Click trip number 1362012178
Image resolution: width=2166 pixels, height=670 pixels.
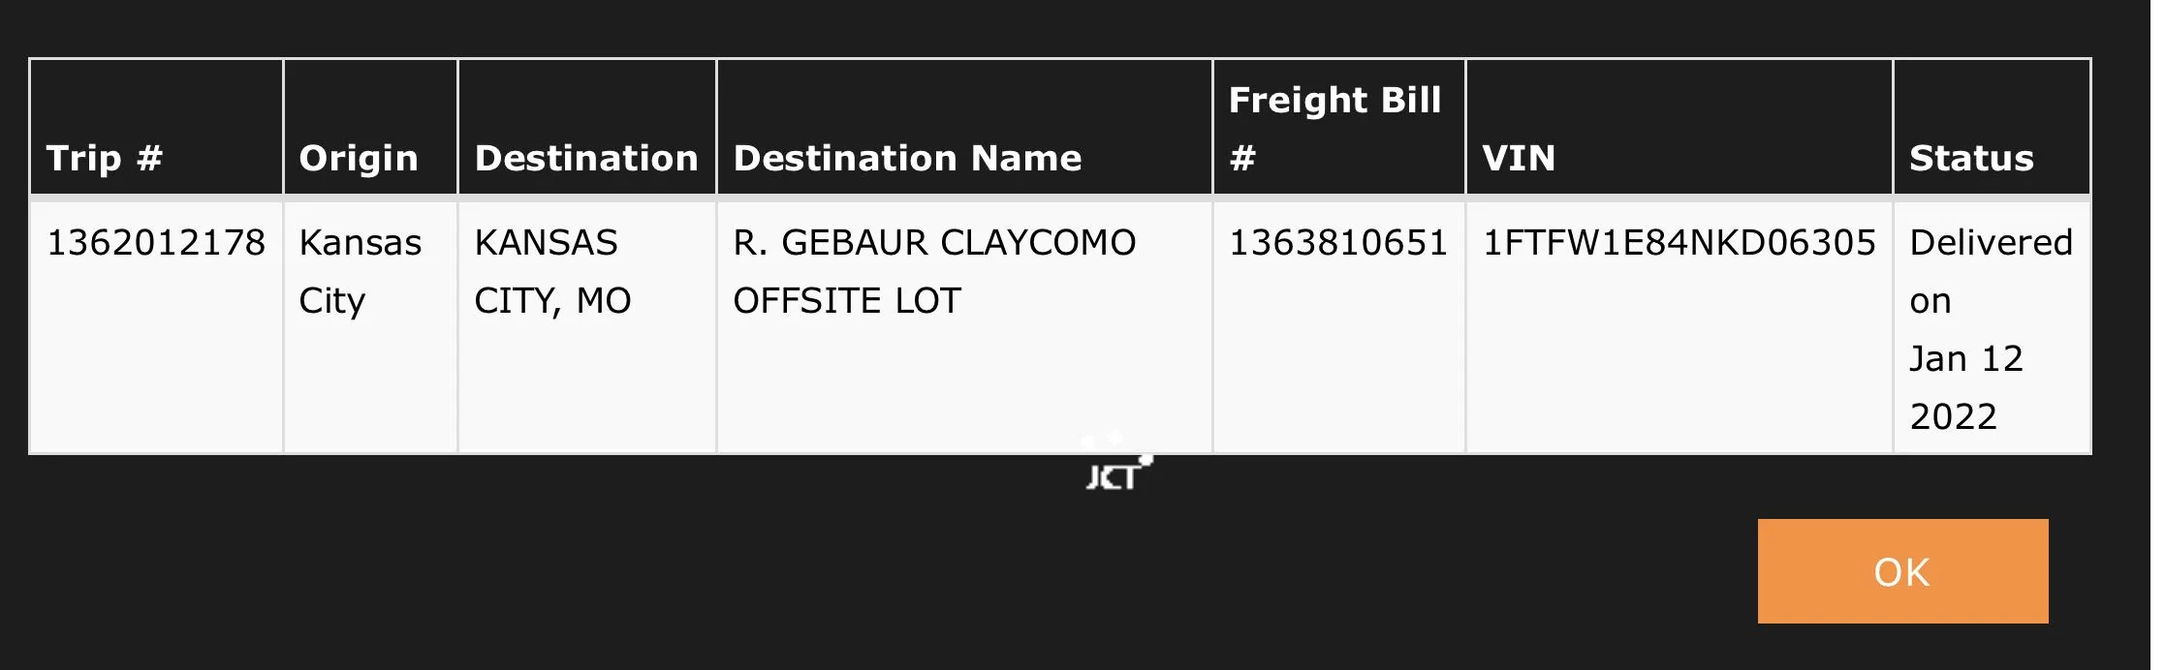[x=156, y=242]
